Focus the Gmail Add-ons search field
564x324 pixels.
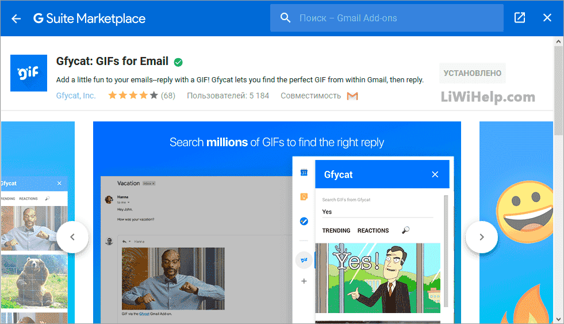397,18
